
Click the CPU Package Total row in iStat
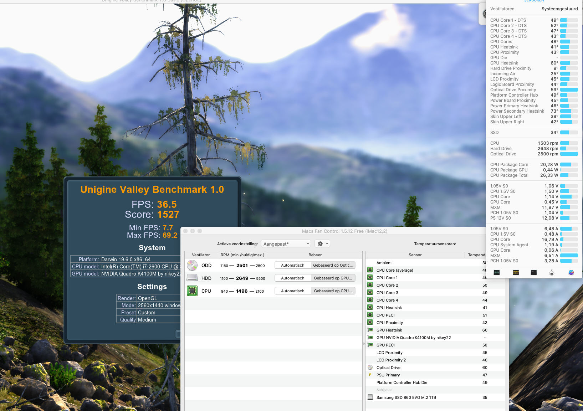[534, 175]
